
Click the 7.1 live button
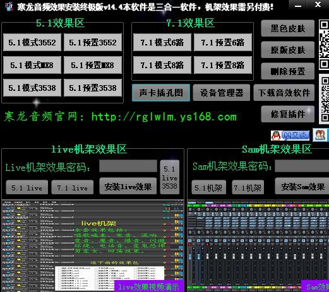click(x=73, y=187)
